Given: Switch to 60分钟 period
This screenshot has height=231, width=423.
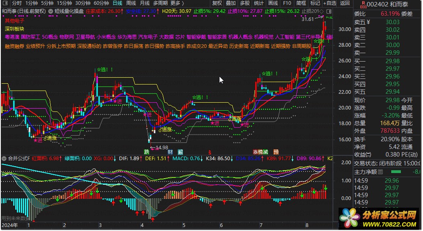Looking at the screenshot, I should tap(101, 3).
